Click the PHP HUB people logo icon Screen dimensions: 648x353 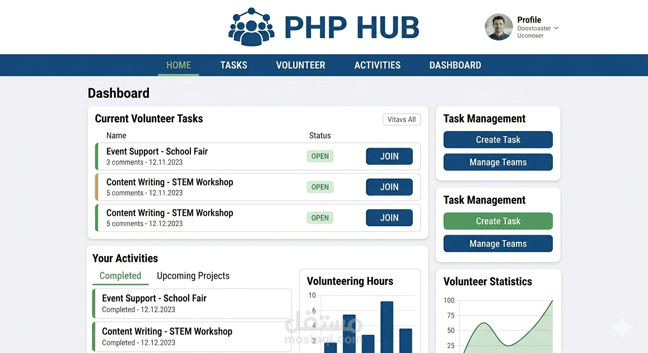tap(251, 27)
